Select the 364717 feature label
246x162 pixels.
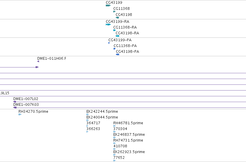point(93,123)
